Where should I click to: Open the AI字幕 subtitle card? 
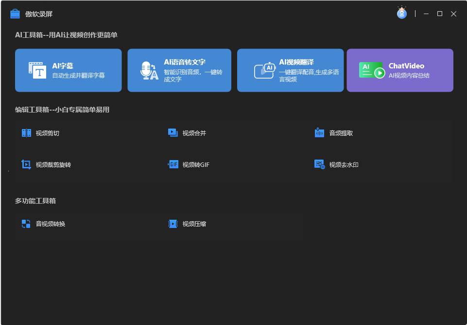pyautogui.click(x=68, y=70)
